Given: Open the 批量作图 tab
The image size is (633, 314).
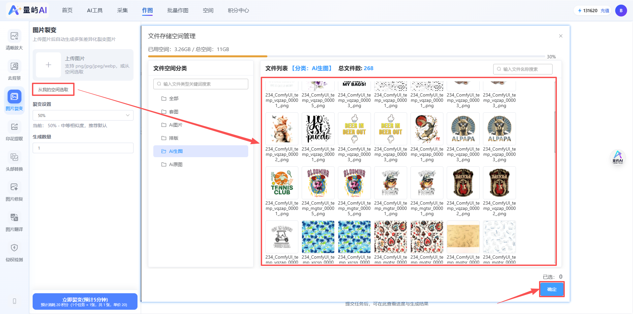Looking at the screenshot, I should click(178, 11).
